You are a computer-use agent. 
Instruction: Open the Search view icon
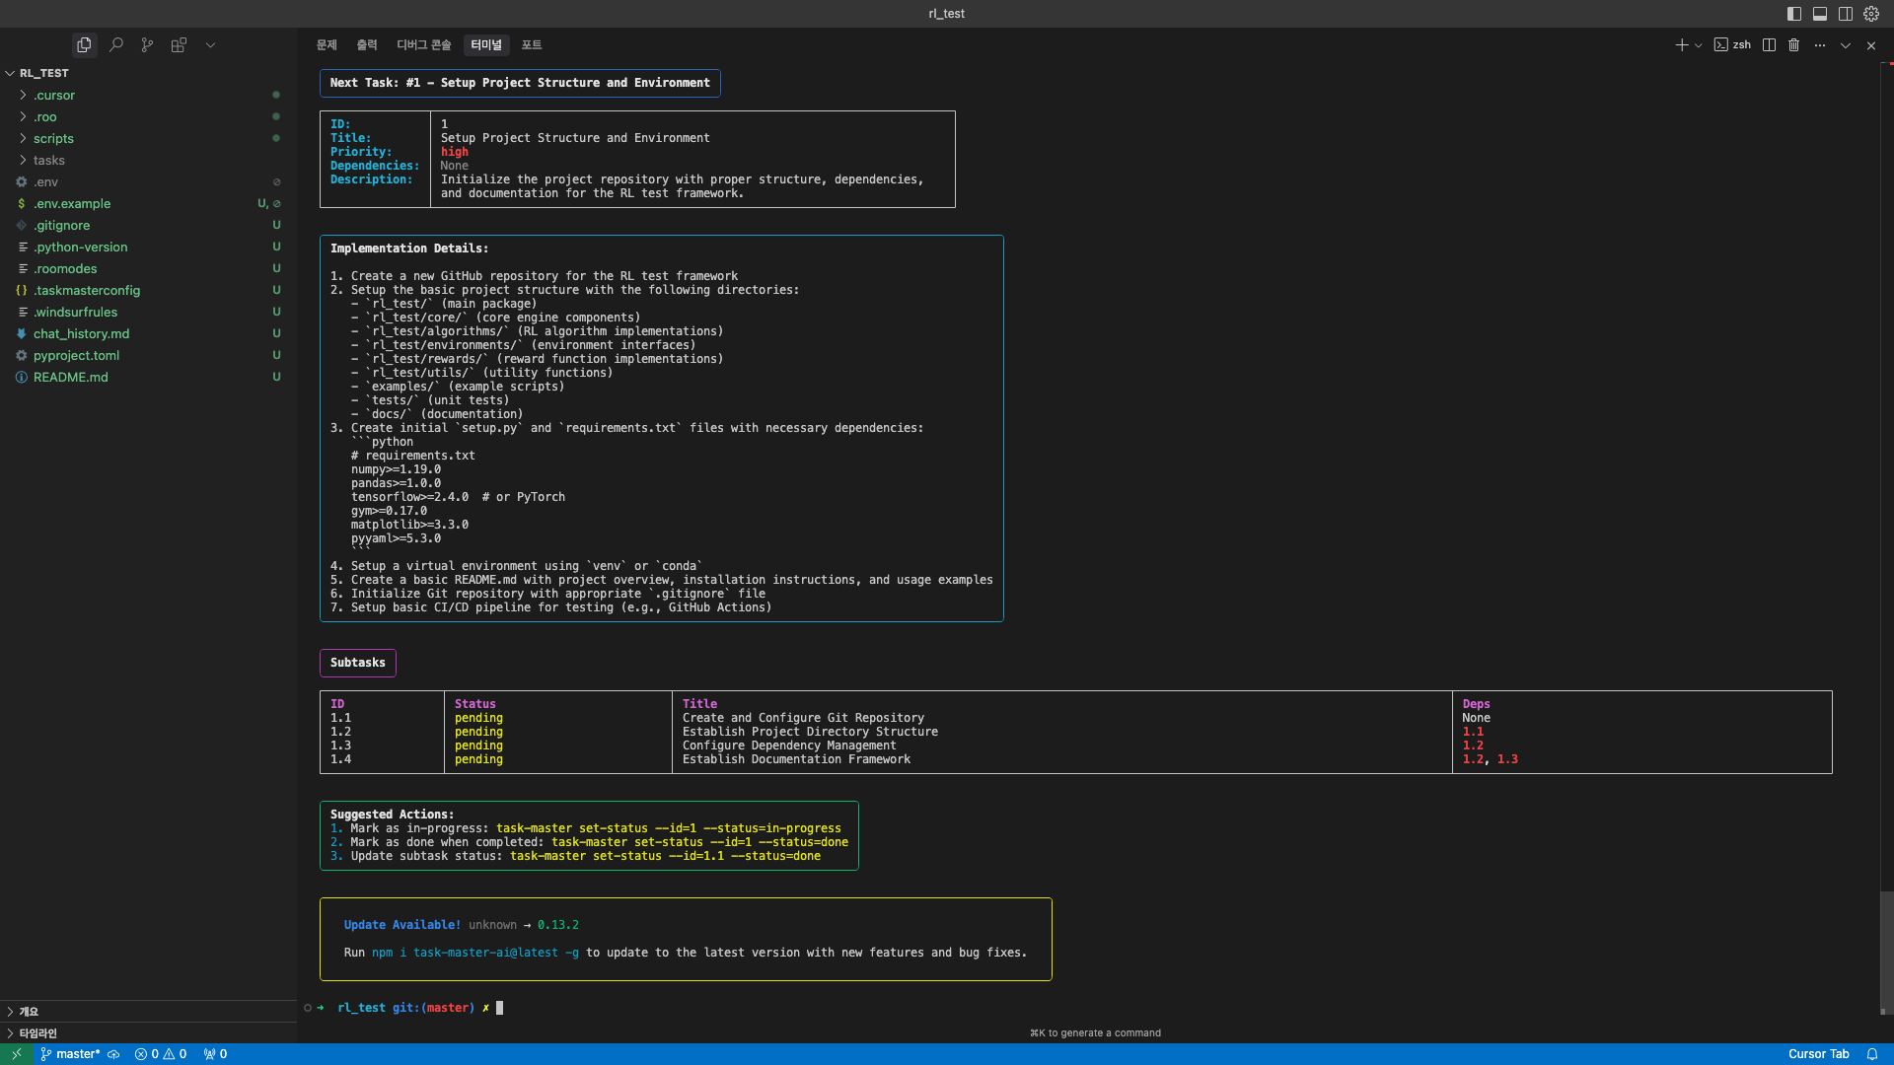[115, 44]
